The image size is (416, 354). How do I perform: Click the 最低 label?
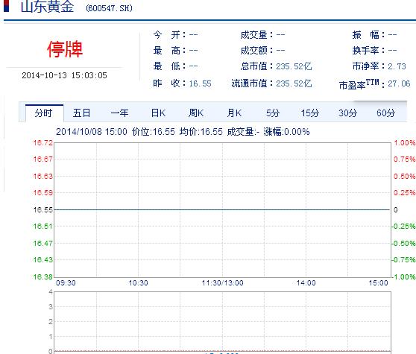pos(168,66)
